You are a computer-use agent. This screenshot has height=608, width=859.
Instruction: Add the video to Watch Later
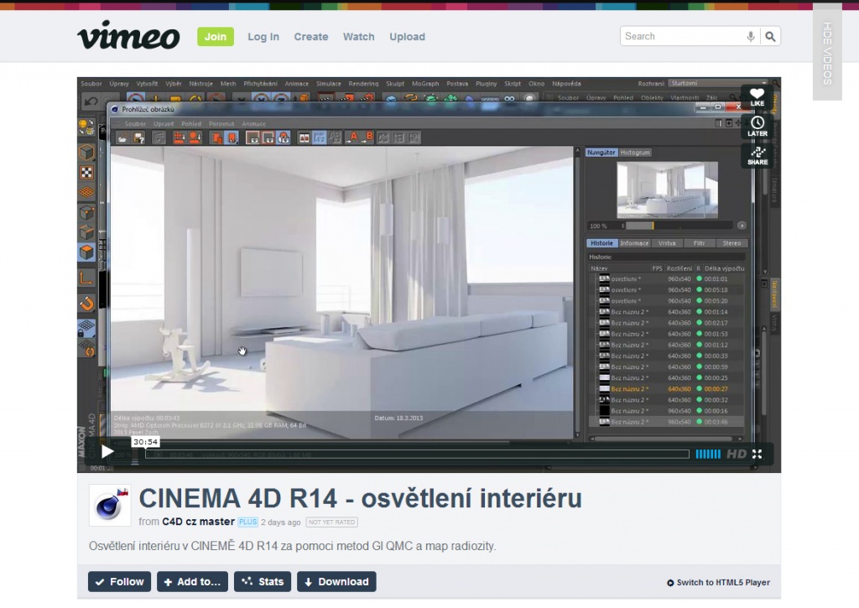(757, 127)
